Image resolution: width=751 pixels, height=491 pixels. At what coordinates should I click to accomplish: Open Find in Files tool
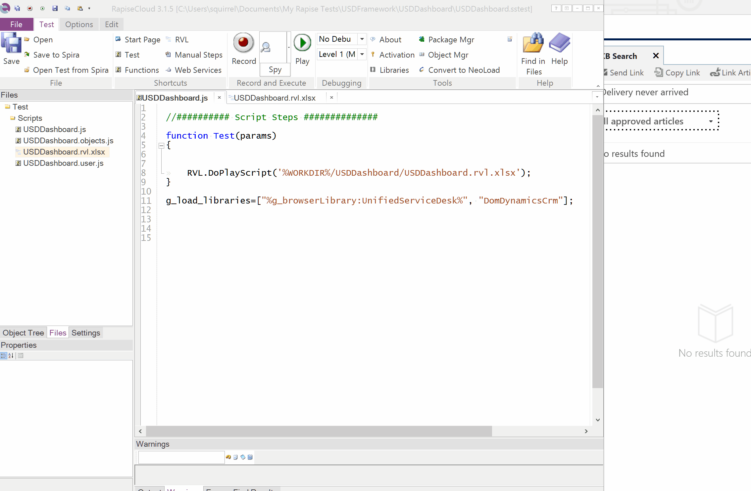pos(533,43)
